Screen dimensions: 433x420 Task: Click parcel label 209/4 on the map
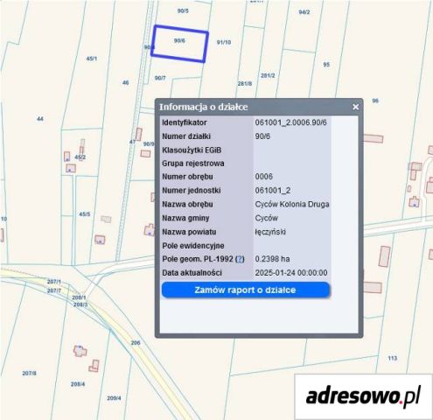click(x=114, y=398)
